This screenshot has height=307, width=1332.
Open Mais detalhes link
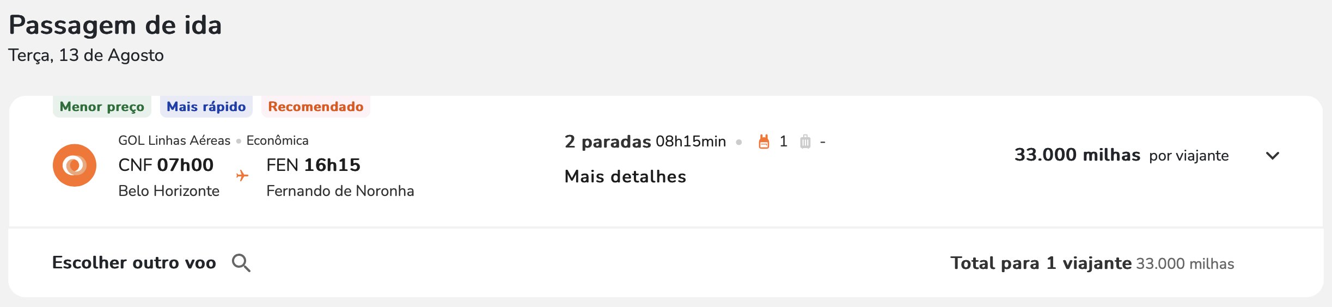click(x=625, y=176)
